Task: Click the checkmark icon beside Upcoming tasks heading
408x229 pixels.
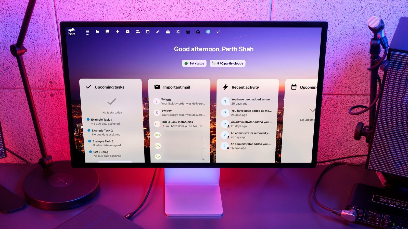Action: [88, 87]
